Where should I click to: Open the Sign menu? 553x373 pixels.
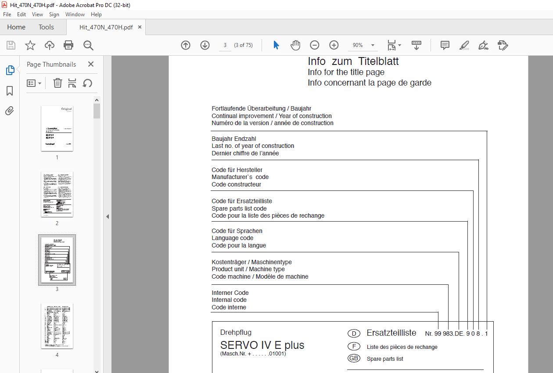54,14
